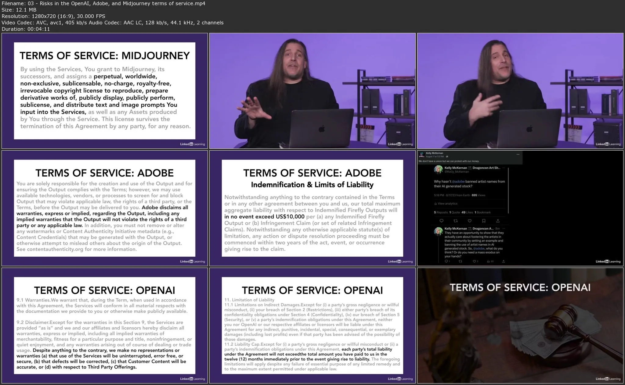Click the reply icon on the follow-up tweet
This screenshot has height=385, width=625.
(446, 261)
